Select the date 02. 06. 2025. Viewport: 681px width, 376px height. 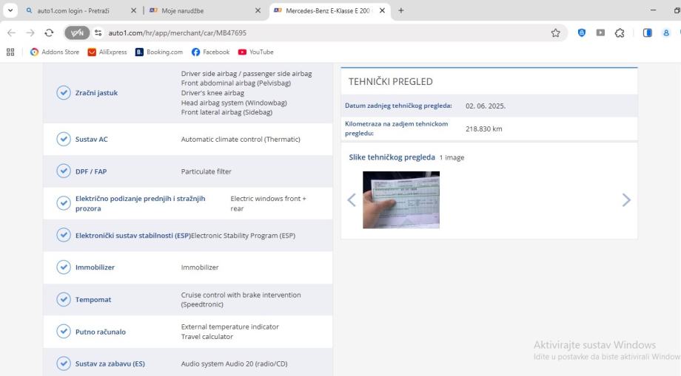[486, 106]
